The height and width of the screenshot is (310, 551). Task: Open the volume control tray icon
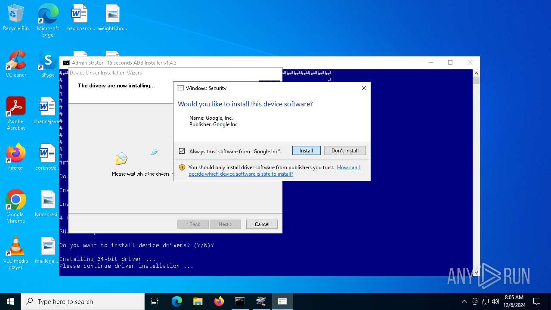[495, 301]
